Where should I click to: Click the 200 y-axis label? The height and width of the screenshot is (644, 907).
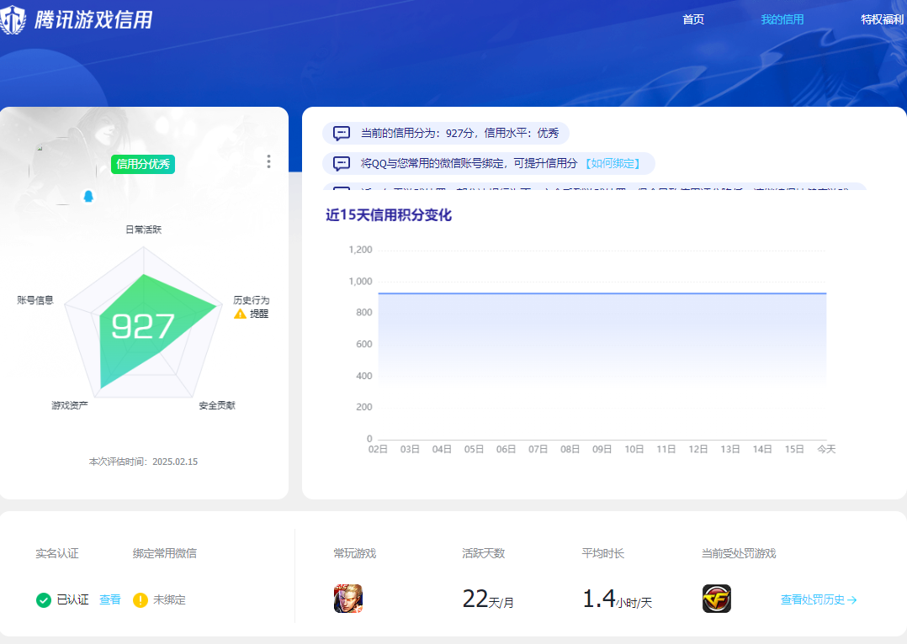coord(364,408)
